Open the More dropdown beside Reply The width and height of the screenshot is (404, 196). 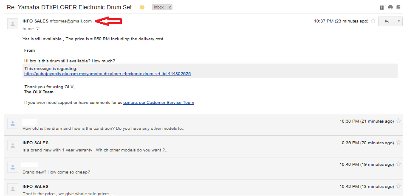[398, 21]
